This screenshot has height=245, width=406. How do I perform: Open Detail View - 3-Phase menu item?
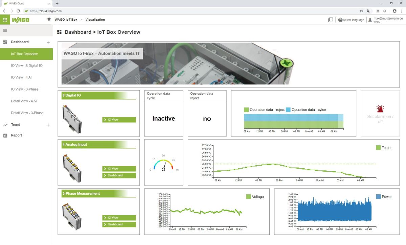pos(27,113)
